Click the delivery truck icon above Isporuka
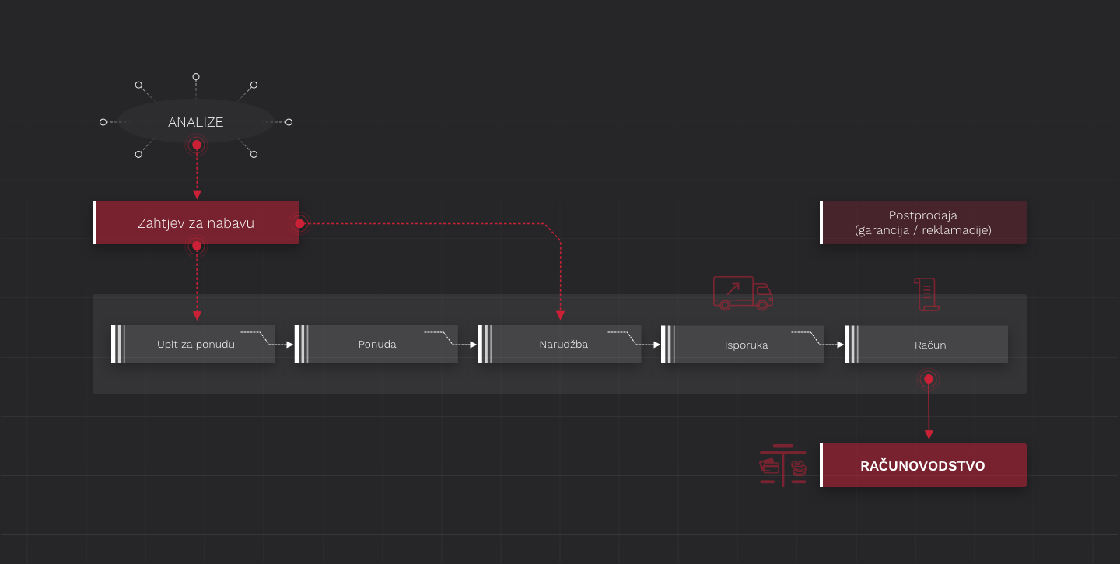This screenshot has height=564, width=1120. (x=743, y=293)
